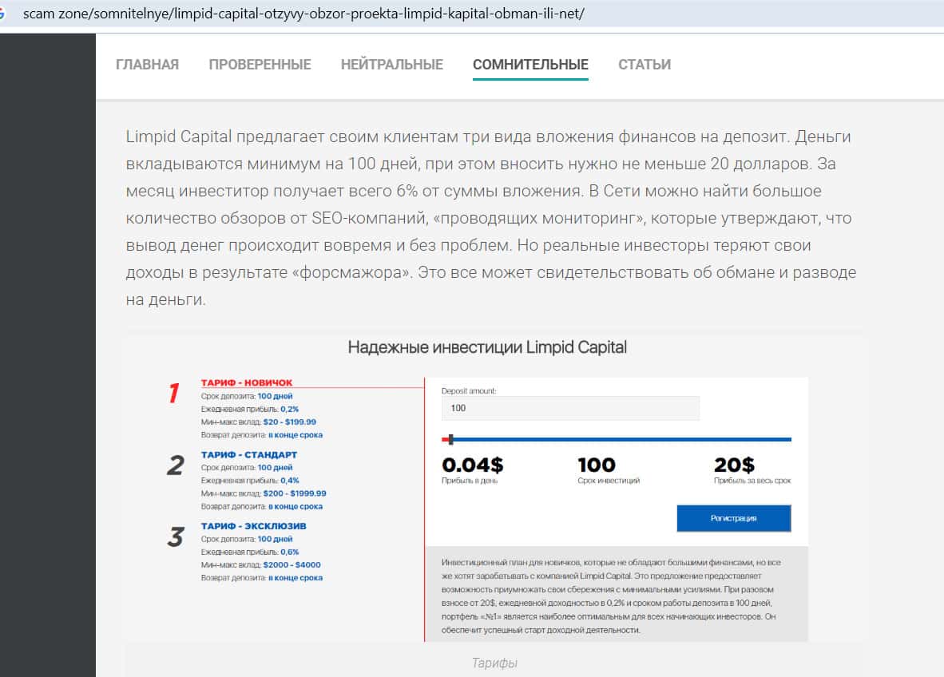Viewport: 944px width, 677px height.
Task: Click the browser address bar URL
Action: (x=303, y=14)
